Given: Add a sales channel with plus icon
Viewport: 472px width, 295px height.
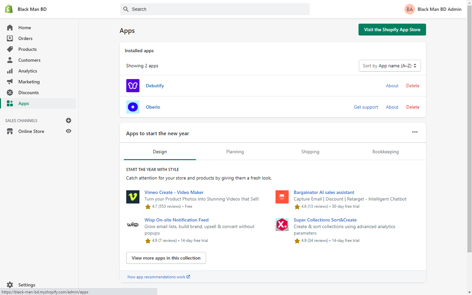Looking at the screenshot, I should (68, 120).
